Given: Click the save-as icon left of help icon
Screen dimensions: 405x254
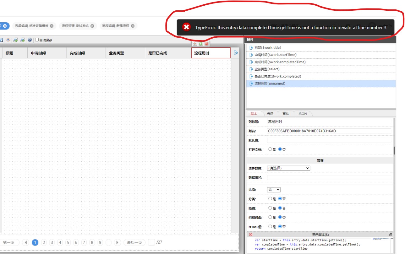Looking at the screenshot, I should click(x=22, y=40).
